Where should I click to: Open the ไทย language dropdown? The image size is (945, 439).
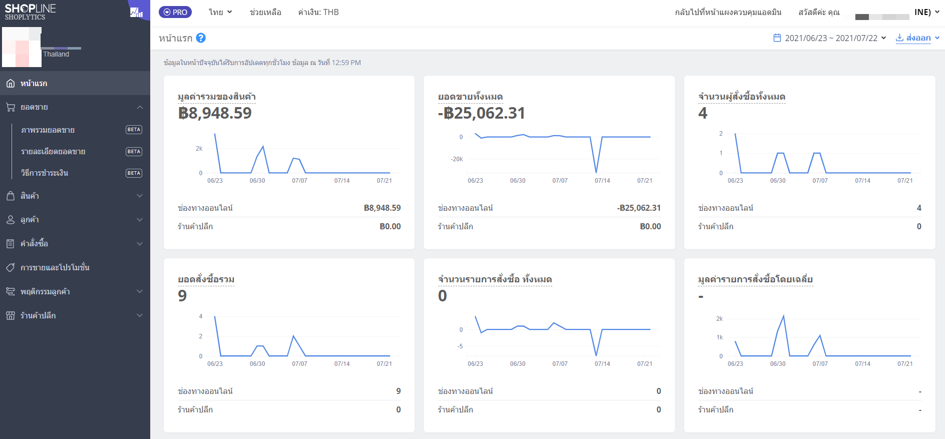(x=220, y=12)
